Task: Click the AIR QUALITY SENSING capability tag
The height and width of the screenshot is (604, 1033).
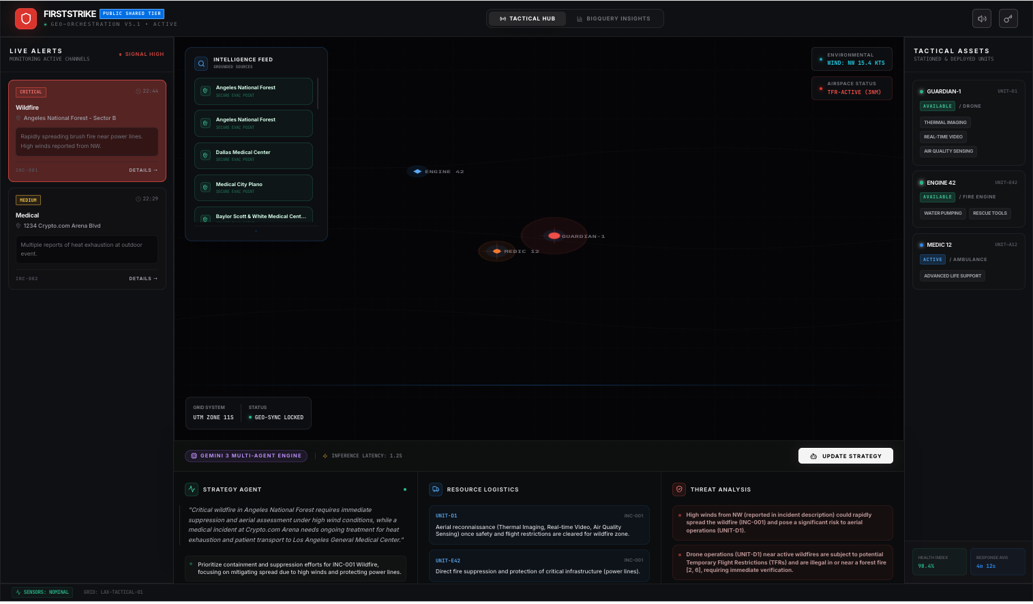Action: (x=948, y=151)
